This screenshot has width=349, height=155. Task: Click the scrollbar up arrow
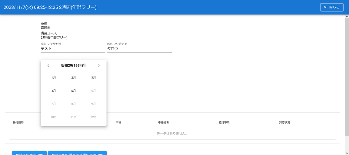347,16
